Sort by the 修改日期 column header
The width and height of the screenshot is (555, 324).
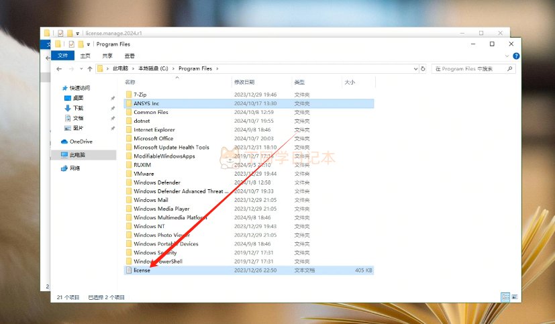click(244, 82)
